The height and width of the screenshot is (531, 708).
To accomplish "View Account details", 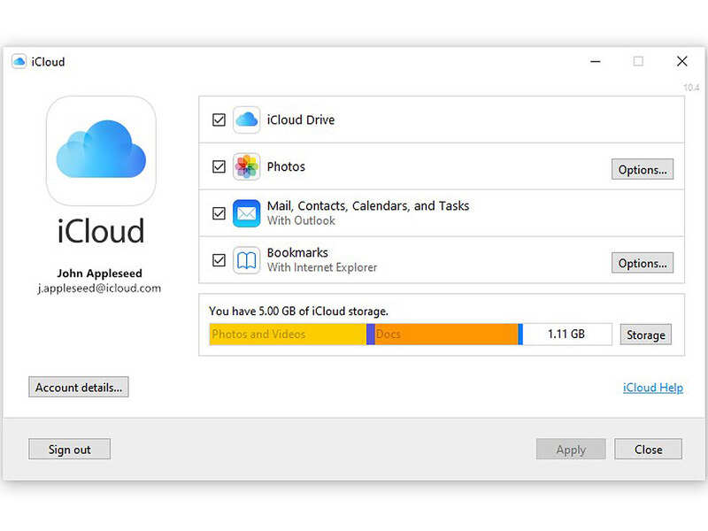I will coord(78,387).
